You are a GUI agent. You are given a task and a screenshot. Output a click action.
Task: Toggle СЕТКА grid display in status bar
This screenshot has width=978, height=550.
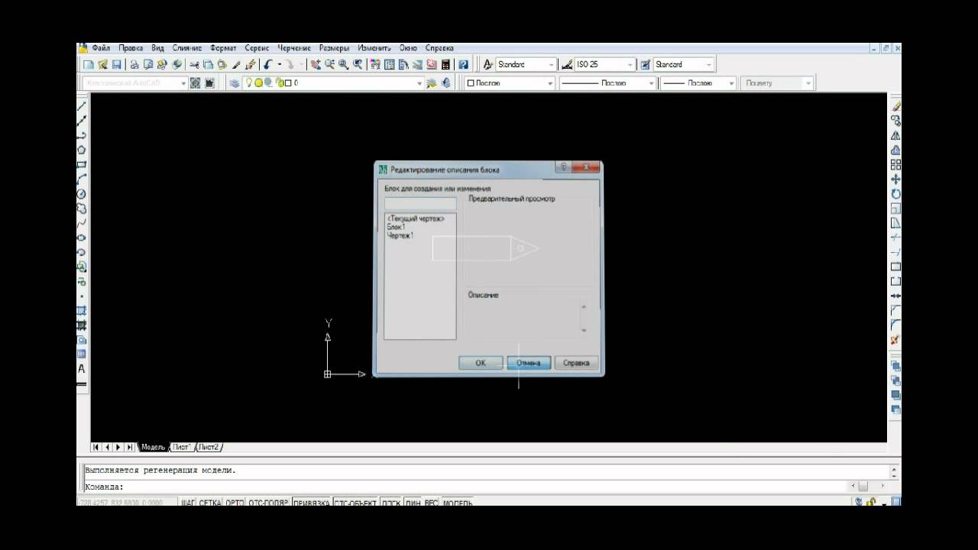[210, 503]
